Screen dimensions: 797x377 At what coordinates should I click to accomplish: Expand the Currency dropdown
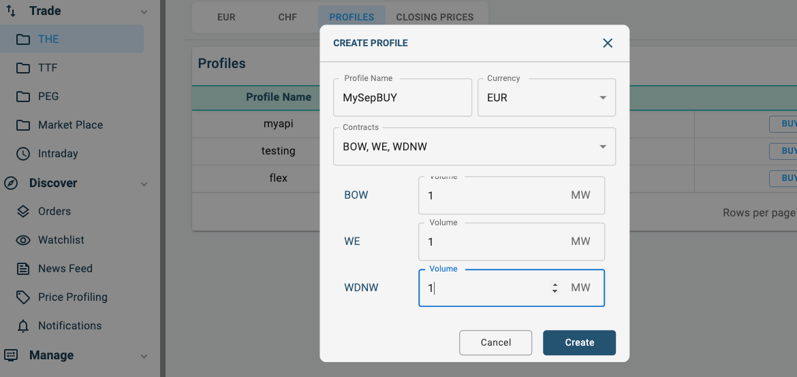pos(602,98)
